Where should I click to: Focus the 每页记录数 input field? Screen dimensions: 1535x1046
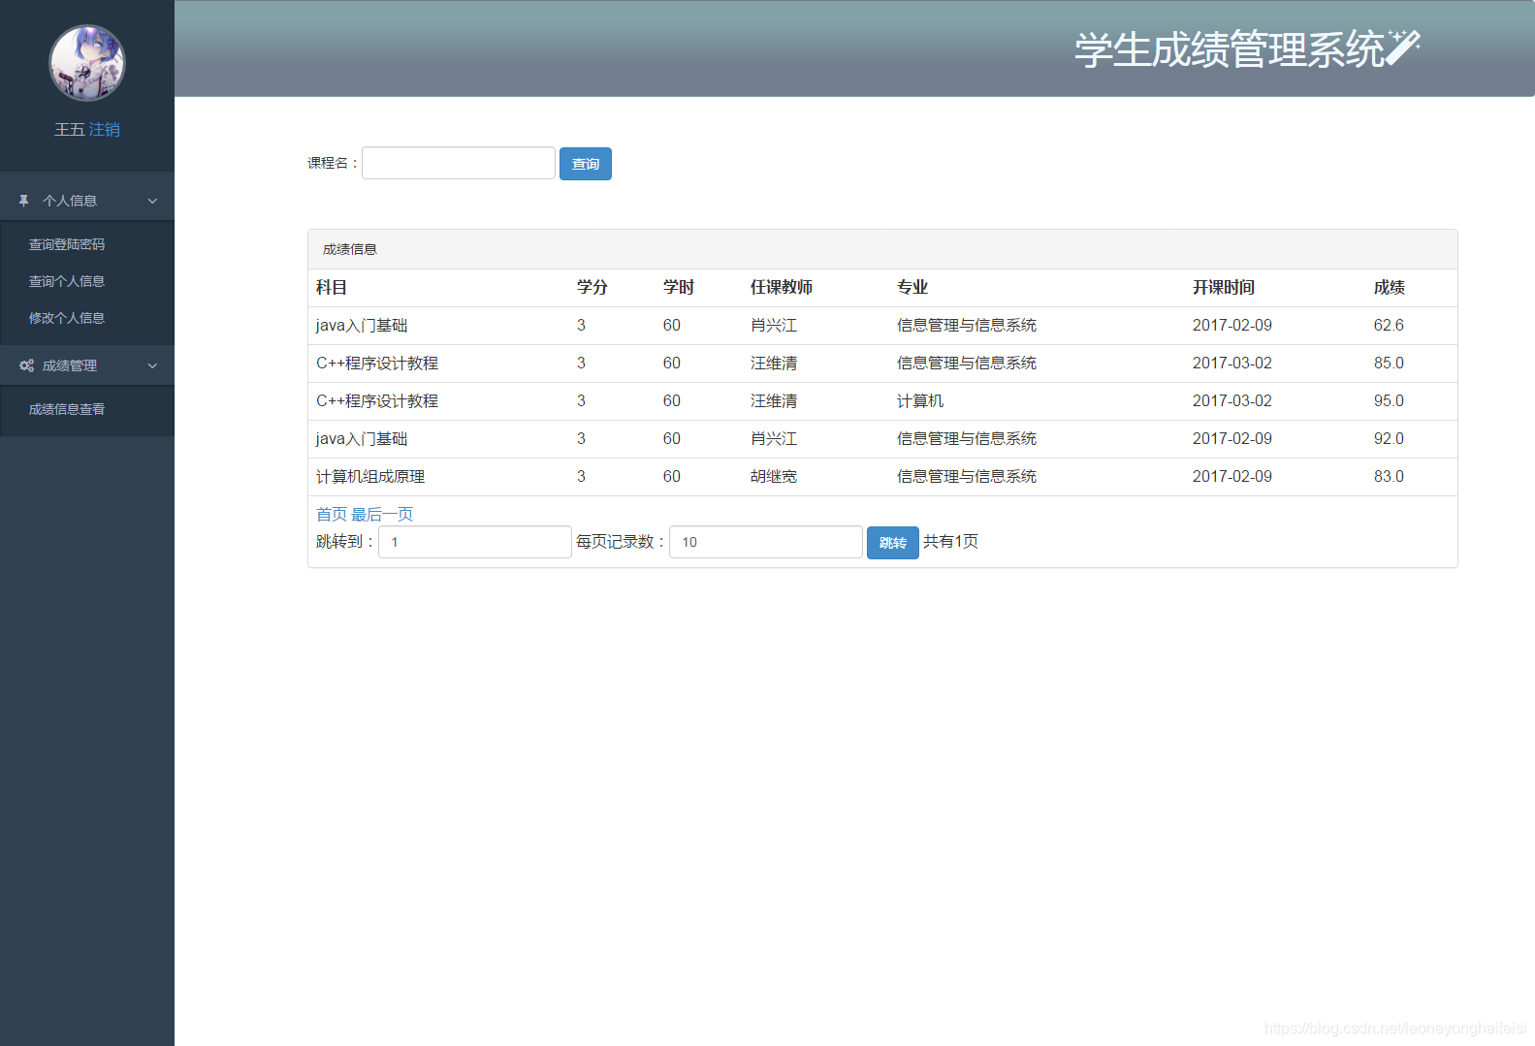[766, 542]
